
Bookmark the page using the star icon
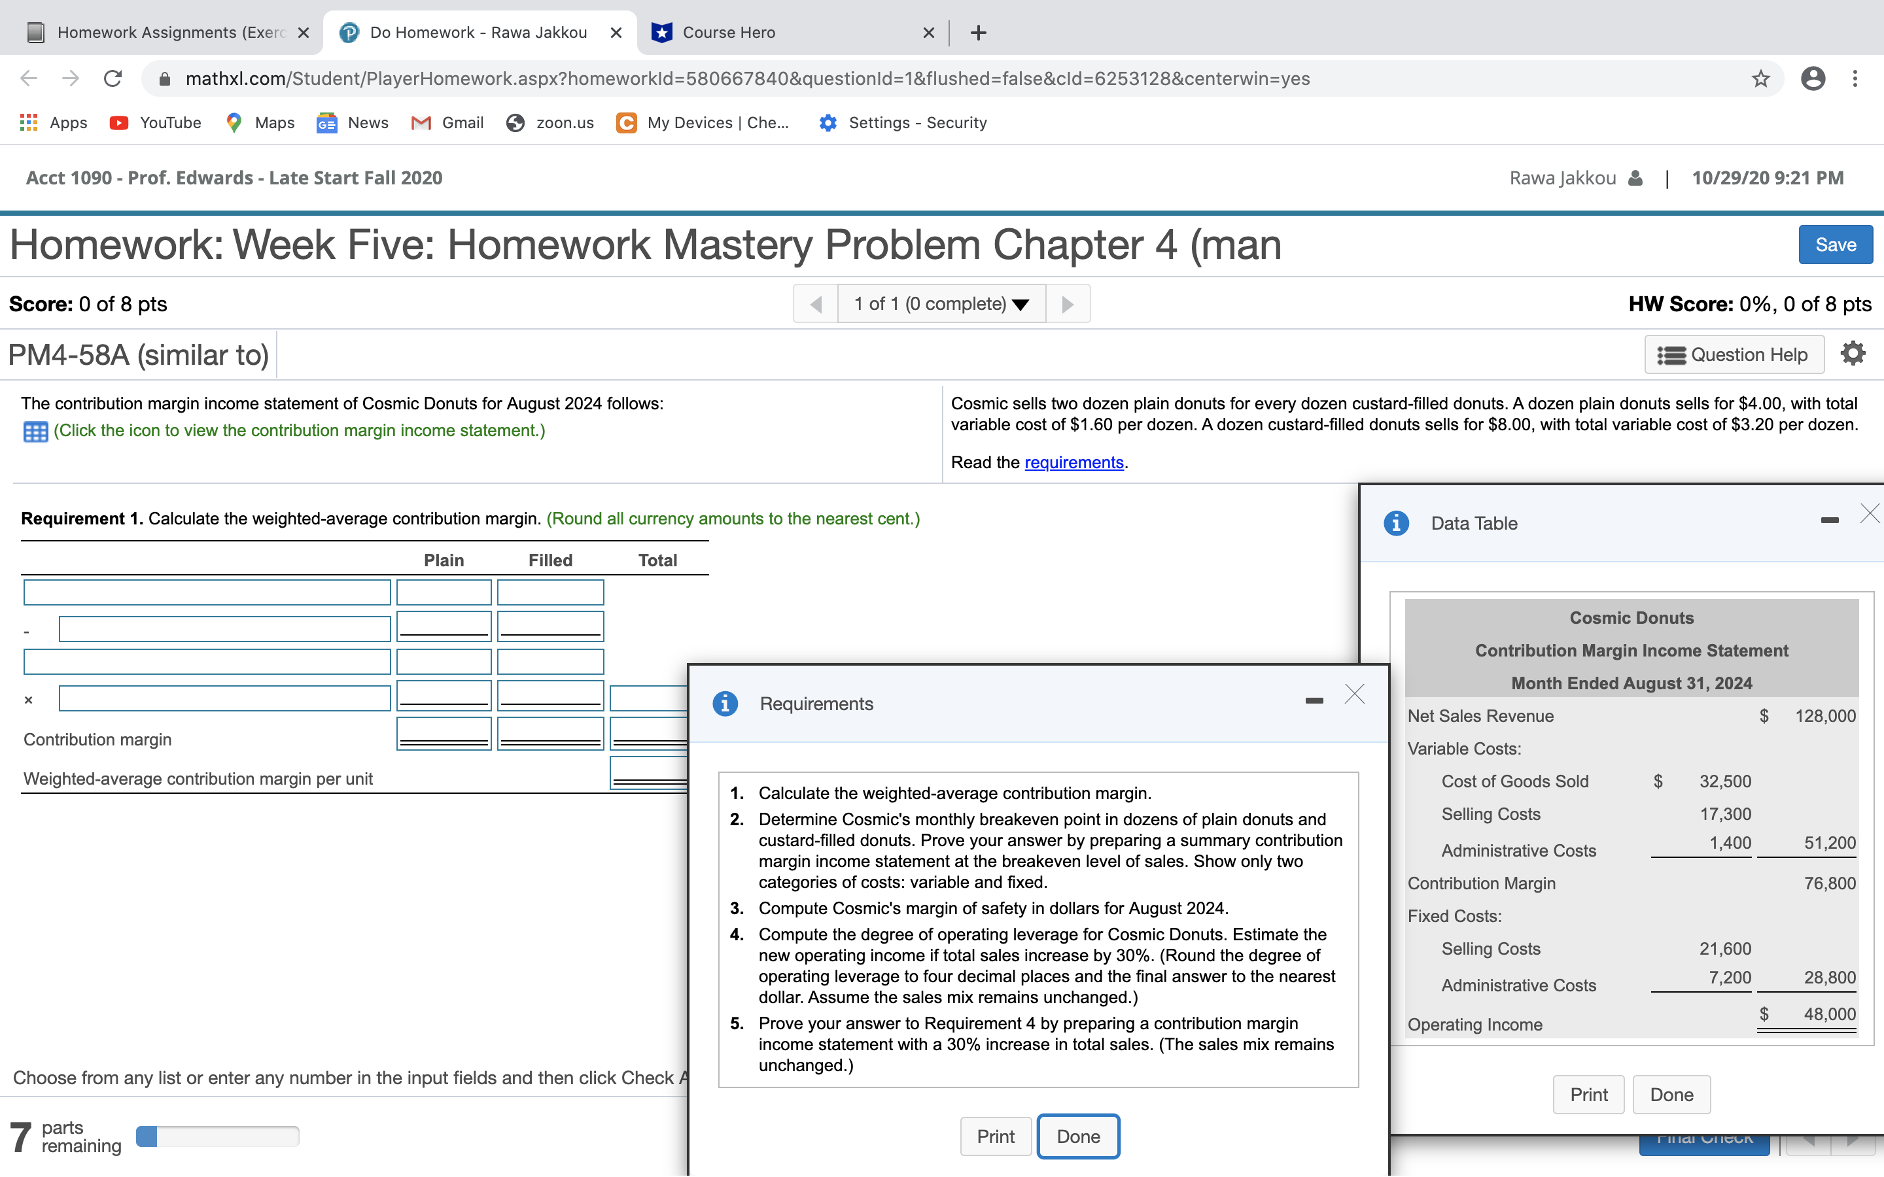click(1760, 78)
